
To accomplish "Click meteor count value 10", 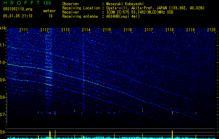I will point(50,16).
